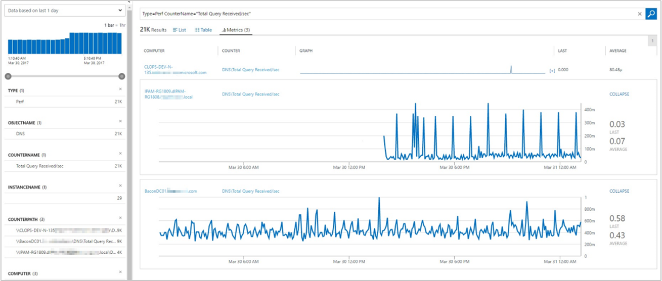
Task: Remove the COUNTERPATH facet section
Action: pyautogui.click(x=120, y=218)
